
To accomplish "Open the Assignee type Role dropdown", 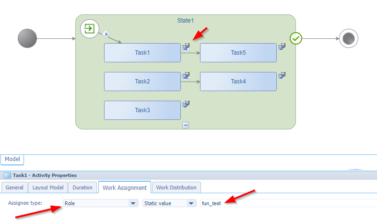I will [100, 203].
